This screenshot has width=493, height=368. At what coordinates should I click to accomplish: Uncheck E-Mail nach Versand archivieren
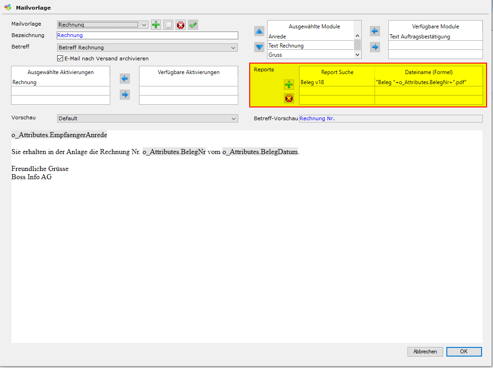coord(60,59)
